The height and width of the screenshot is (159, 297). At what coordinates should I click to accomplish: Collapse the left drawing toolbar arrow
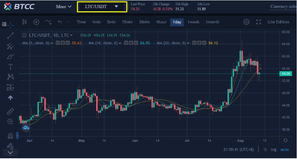coord(18,135)
